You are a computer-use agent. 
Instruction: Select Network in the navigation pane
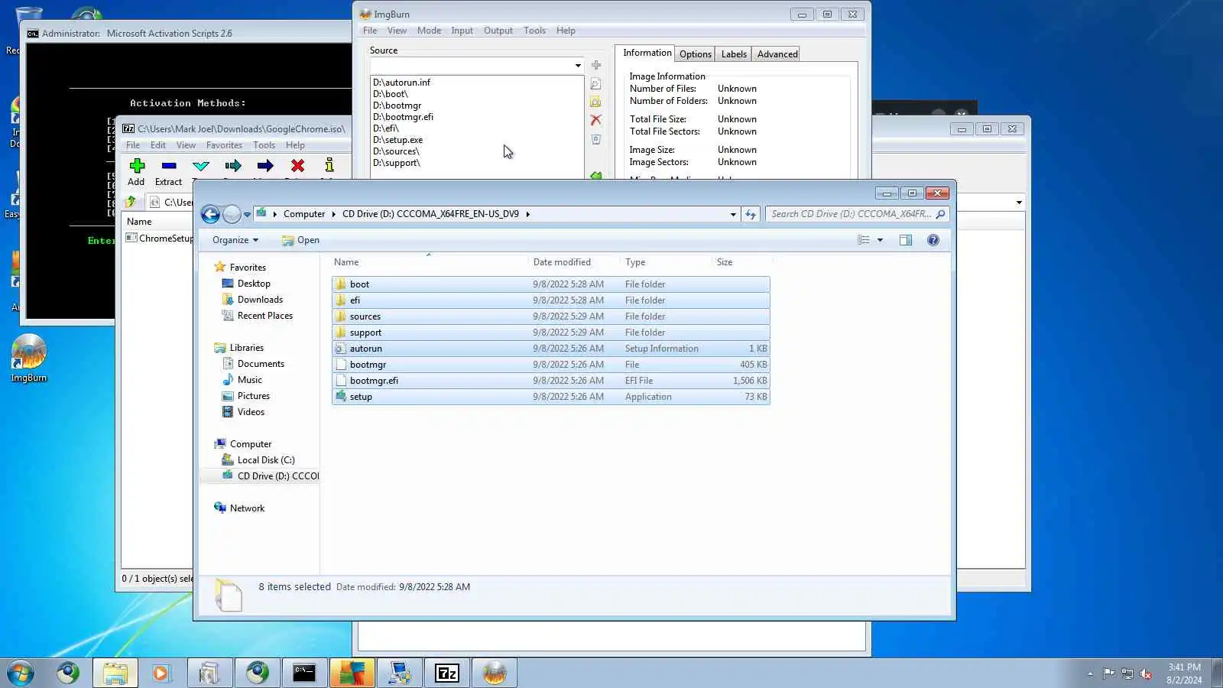pos(247,508)
